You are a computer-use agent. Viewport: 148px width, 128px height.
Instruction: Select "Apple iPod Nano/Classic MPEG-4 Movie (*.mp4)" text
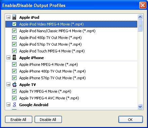[x=57, y=31]
